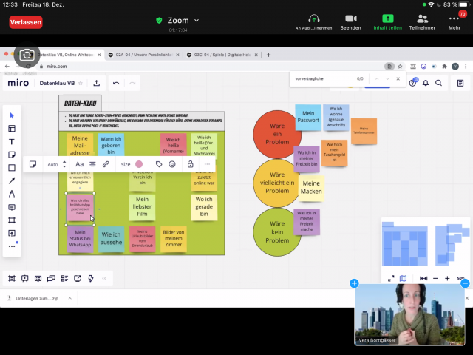473x355 pixels.
Task: Select the Frame tool in sidebar
Action: [12, 220]
